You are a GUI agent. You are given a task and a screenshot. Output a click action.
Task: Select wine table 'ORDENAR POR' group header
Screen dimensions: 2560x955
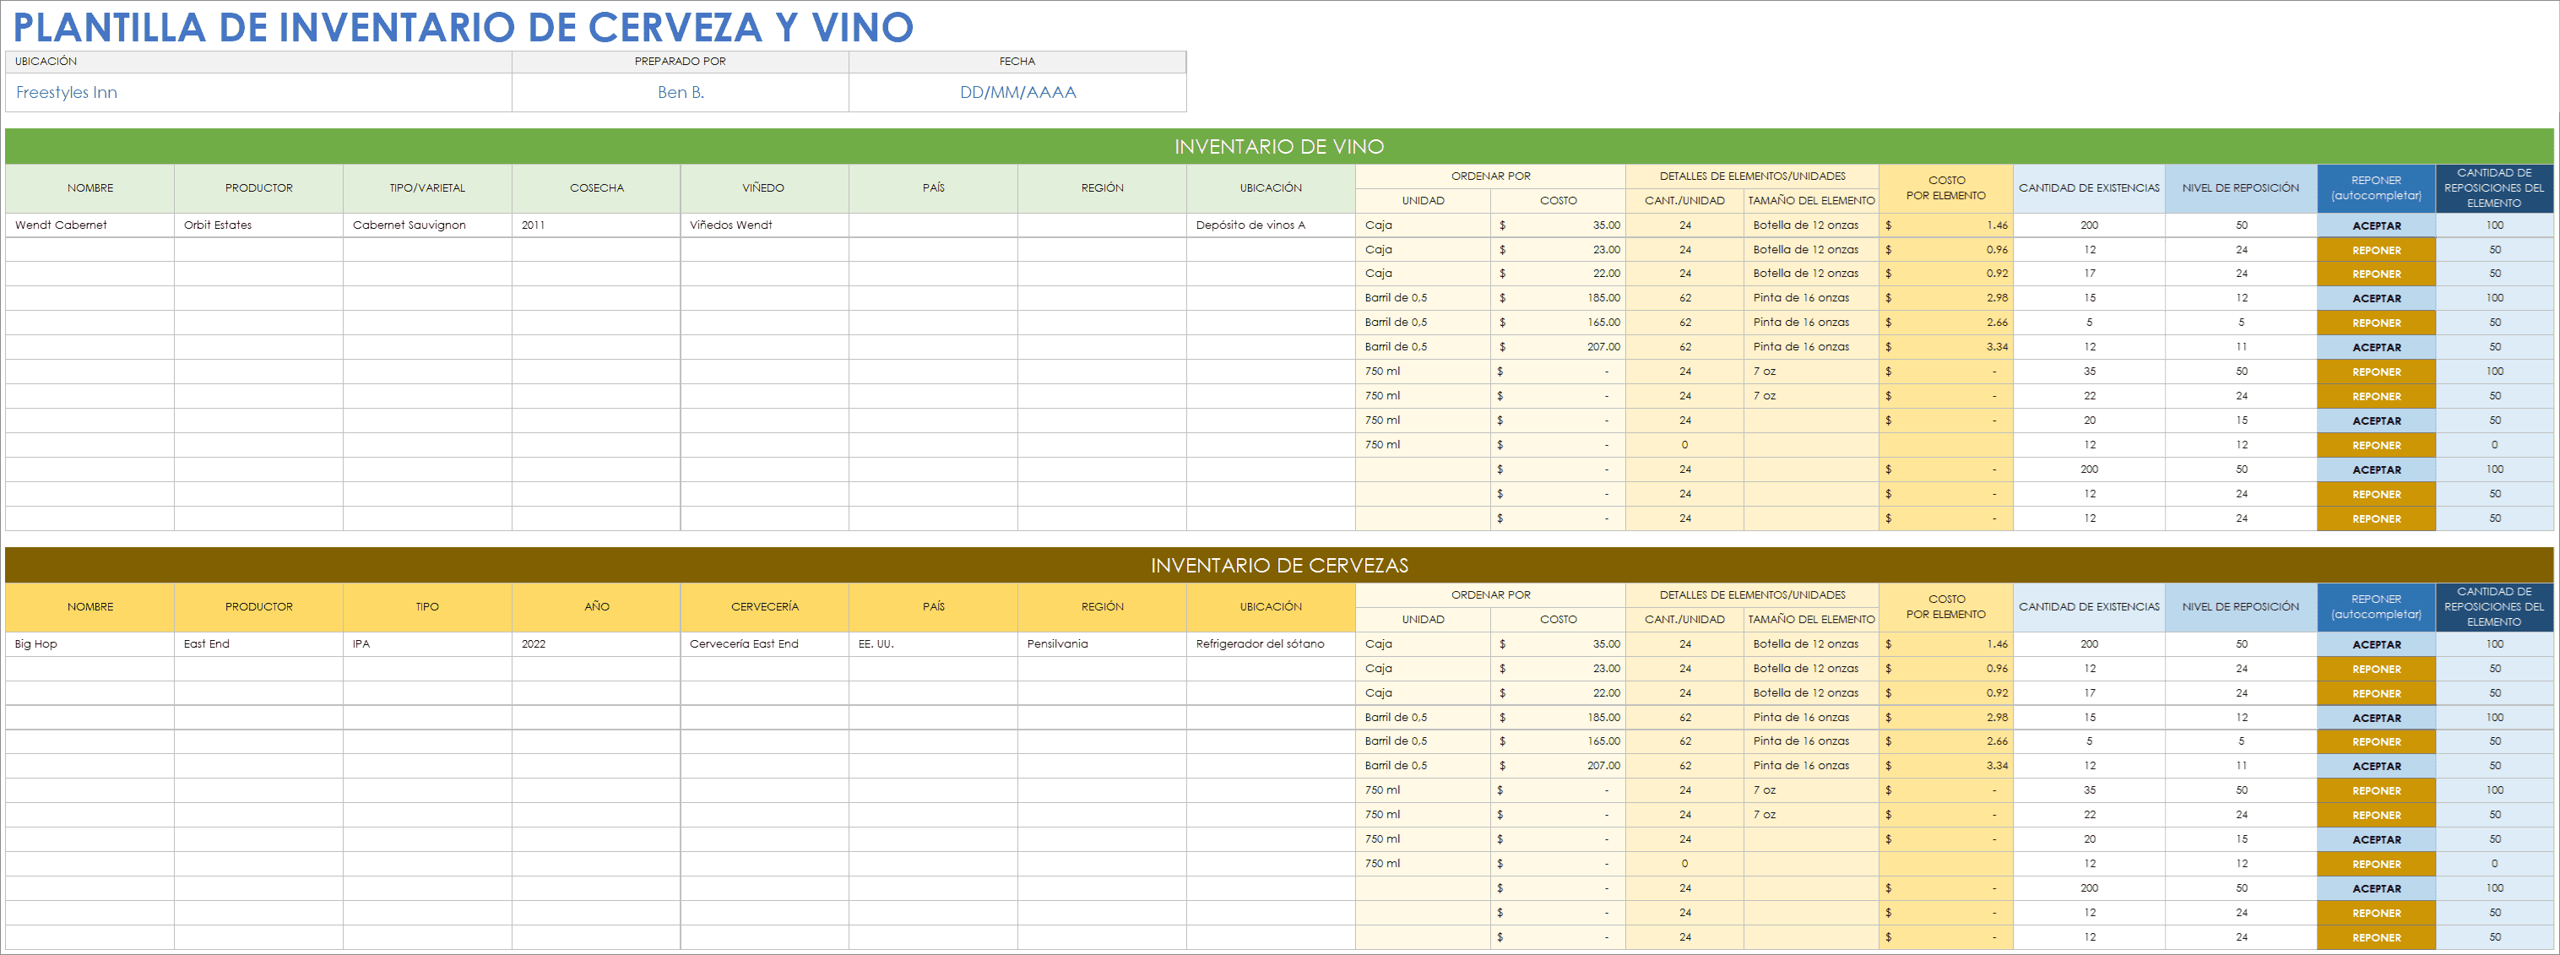tap(1491, 176)
